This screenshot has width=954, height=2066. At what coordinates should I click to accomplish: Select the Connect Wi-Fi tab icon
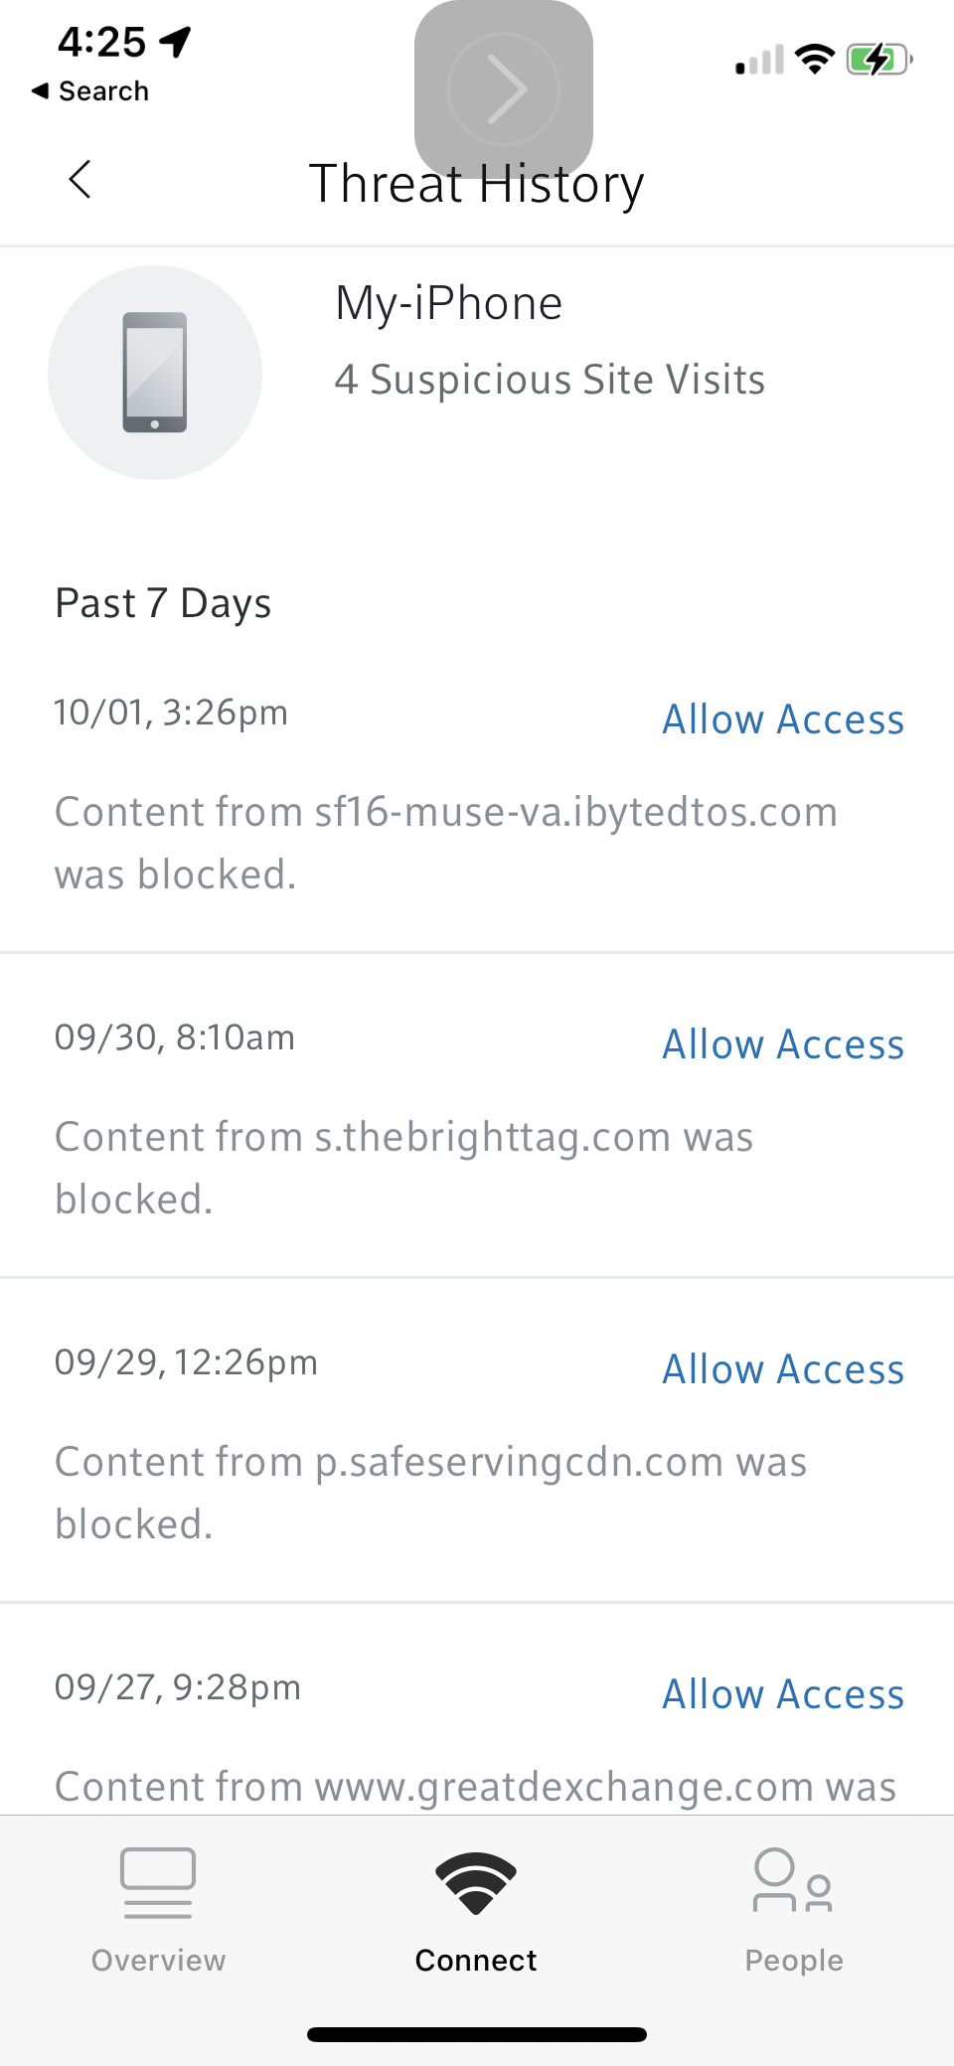476,1882
